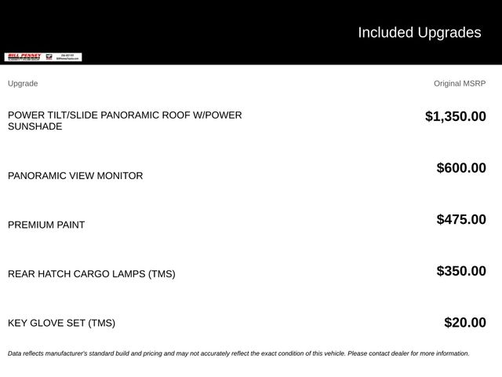The height and width of the screenshot is (377, 502).
Task: Select the Power Tilt/Slide Panoramic Roof upgrade
Action: pyautogui.click(x=125, y=120)
